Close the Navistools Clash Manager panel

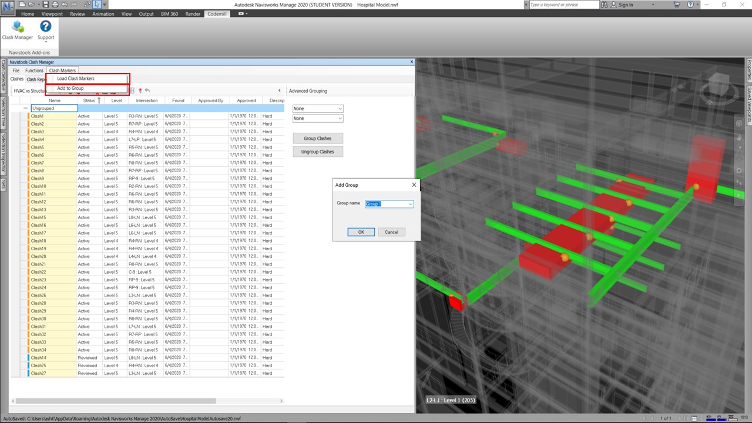tap(411, 62)
